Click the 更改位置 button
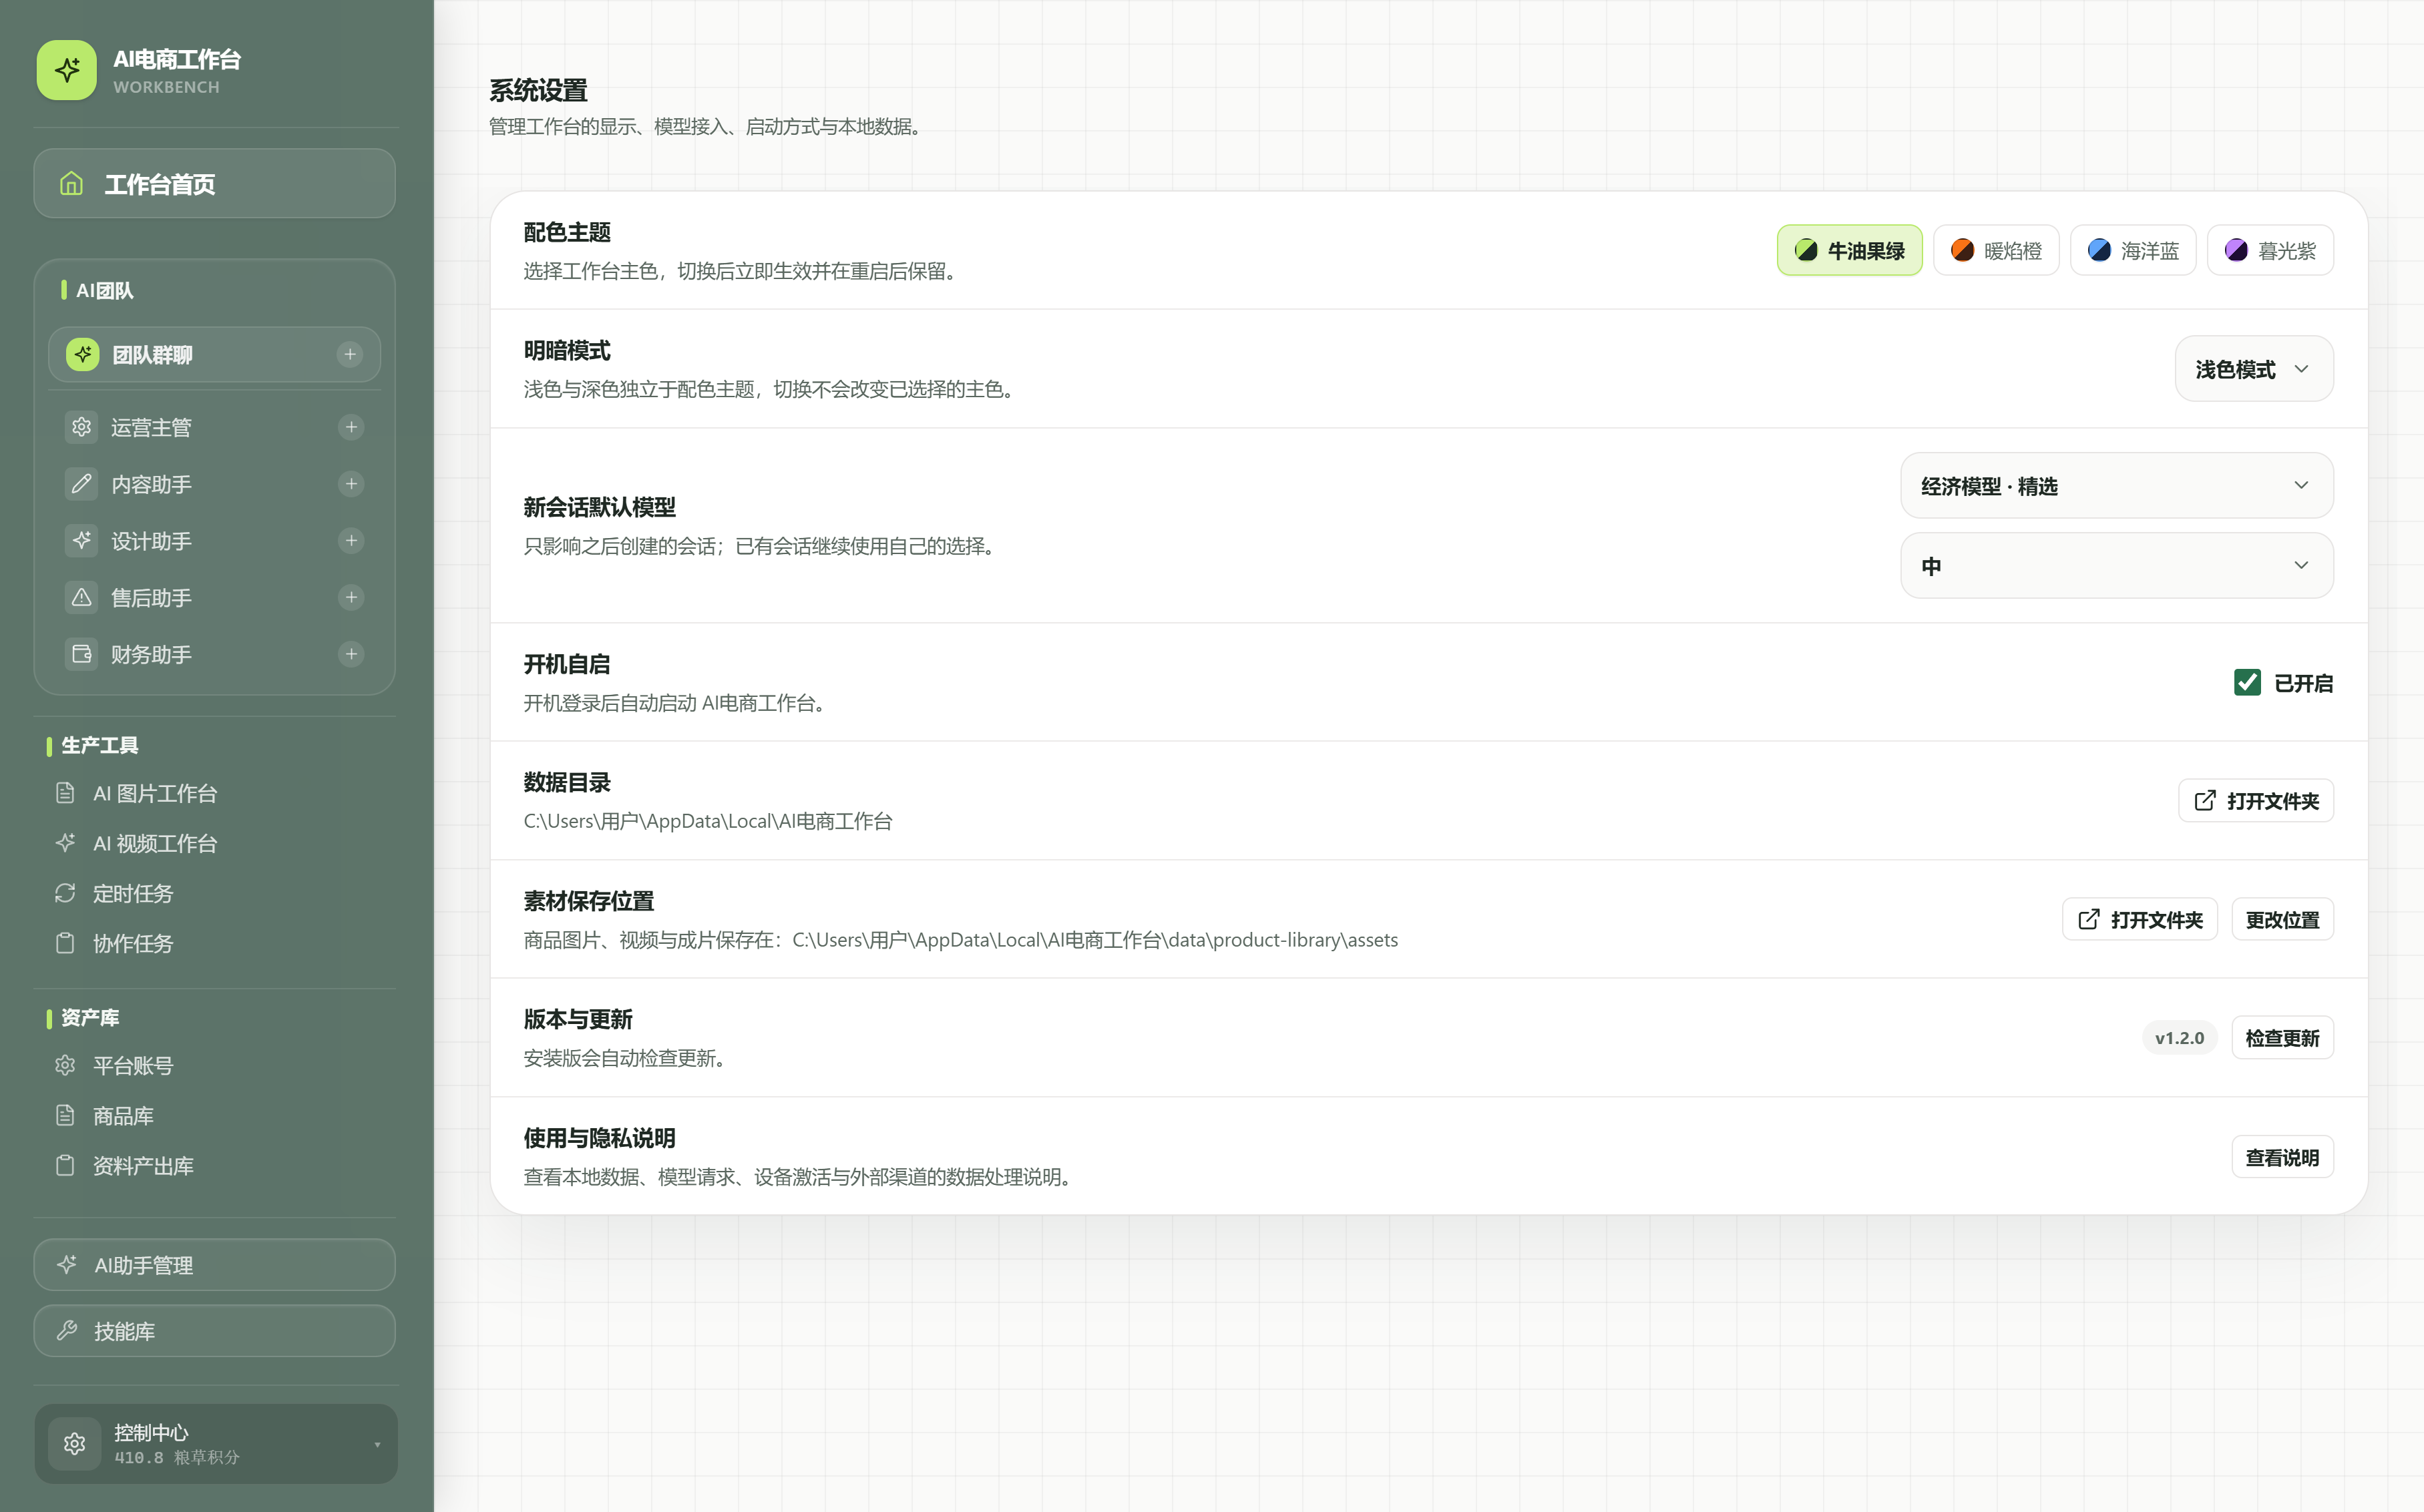The height and width of the screenshot is (1512, 2424). (2283, 919)
